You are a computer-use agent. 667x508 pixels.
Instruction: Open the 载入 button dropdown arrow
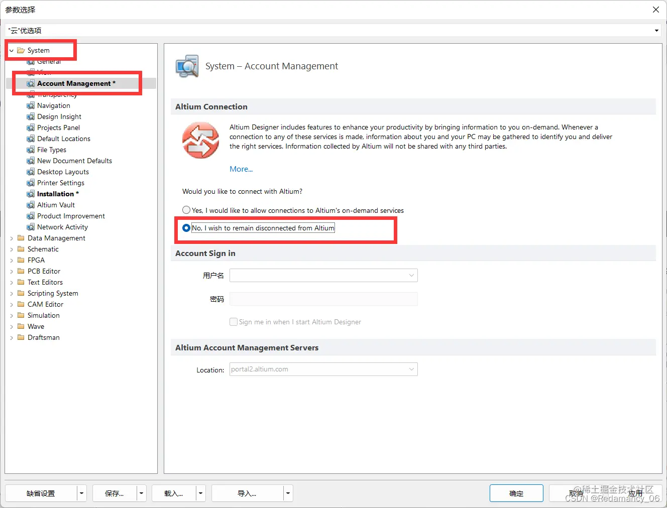tap(200, 493)
